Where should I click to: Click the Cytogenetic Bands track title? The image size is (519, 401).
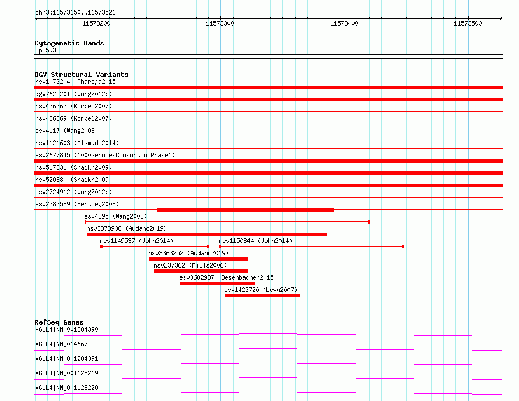tap(69, 43)
